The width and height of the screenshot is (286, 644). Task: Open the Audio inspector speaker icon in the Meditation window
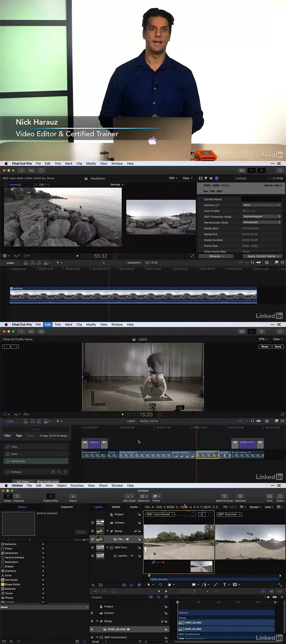tap(211, 178)
